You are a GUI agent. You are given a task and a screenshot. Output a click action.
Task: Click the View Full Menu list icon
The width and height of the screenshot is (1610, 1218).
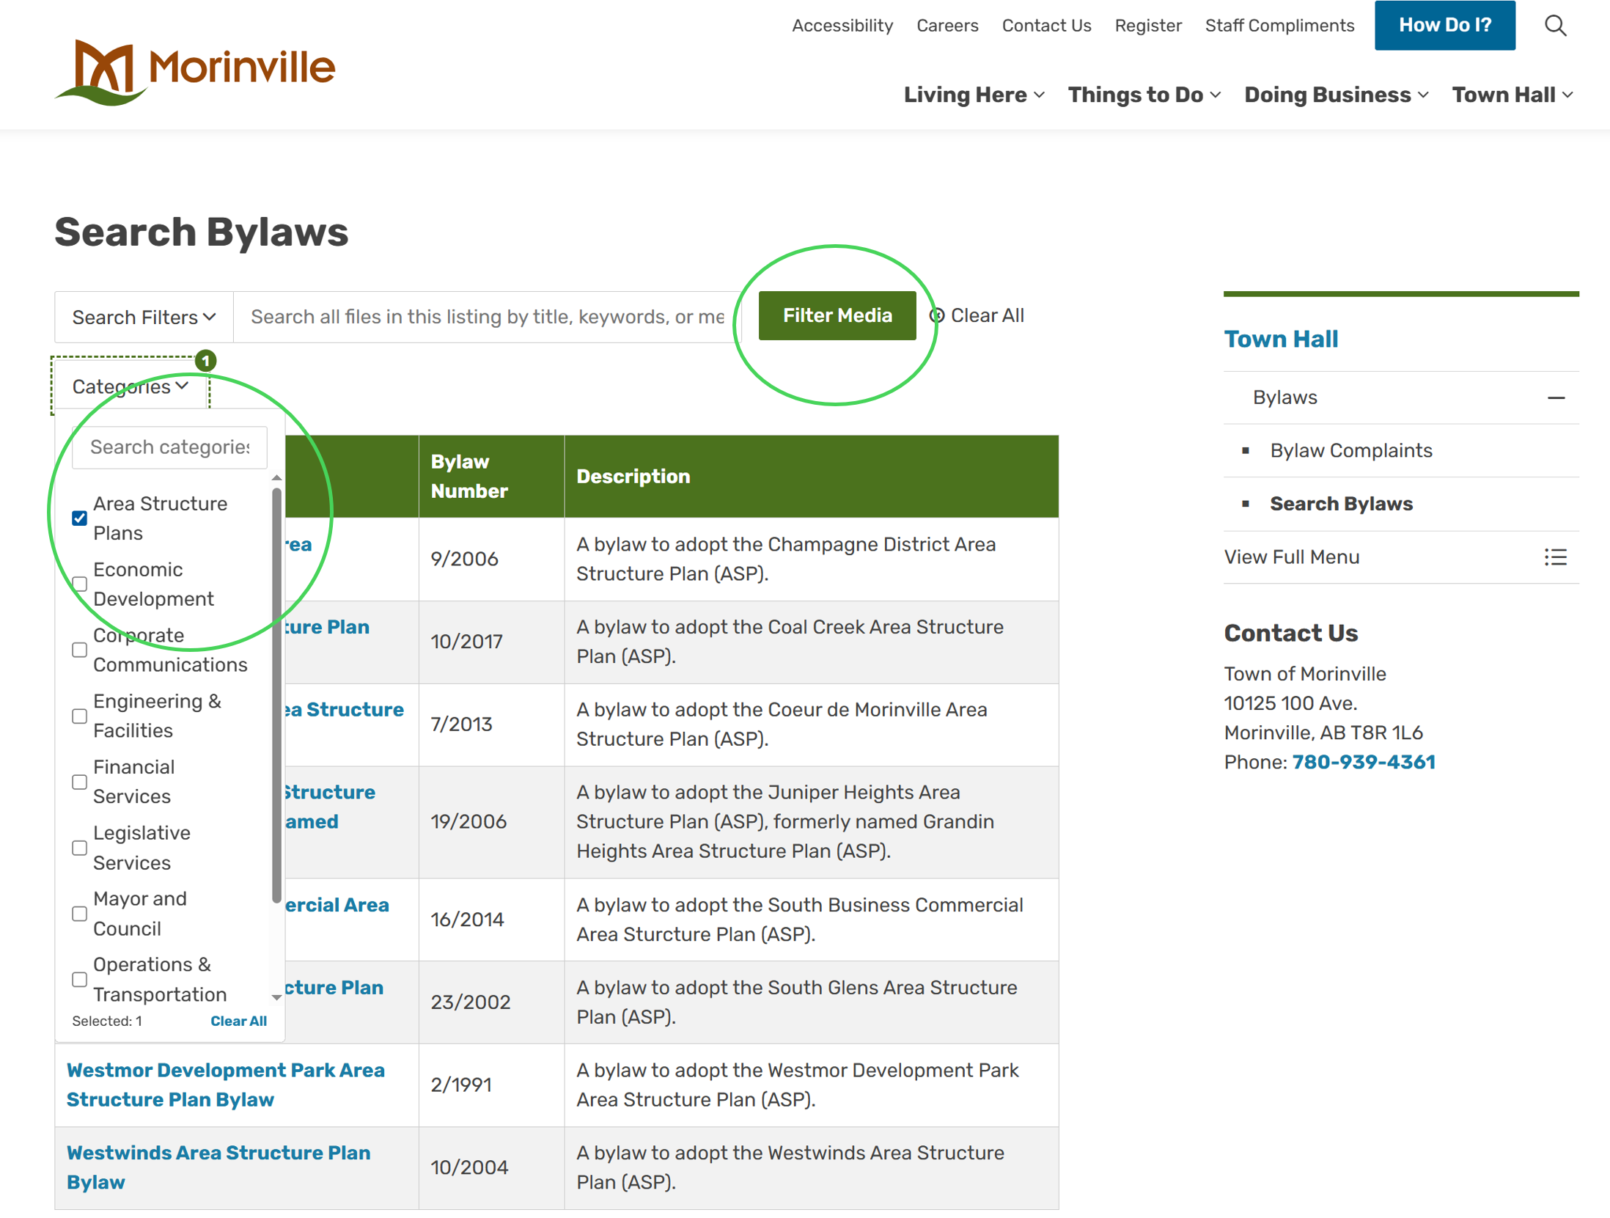click(x=1555, y=557)
